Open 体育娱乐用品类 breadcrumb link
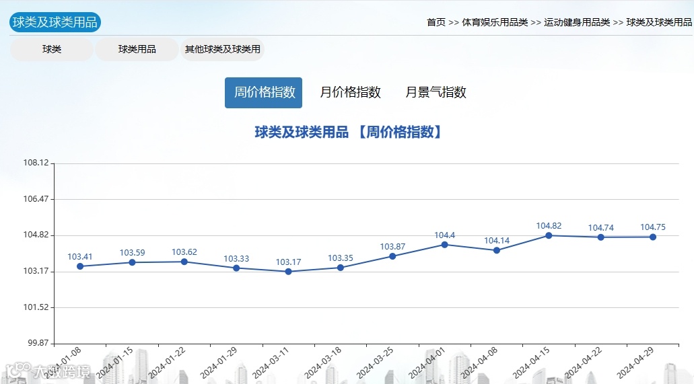 pos(495,22)
